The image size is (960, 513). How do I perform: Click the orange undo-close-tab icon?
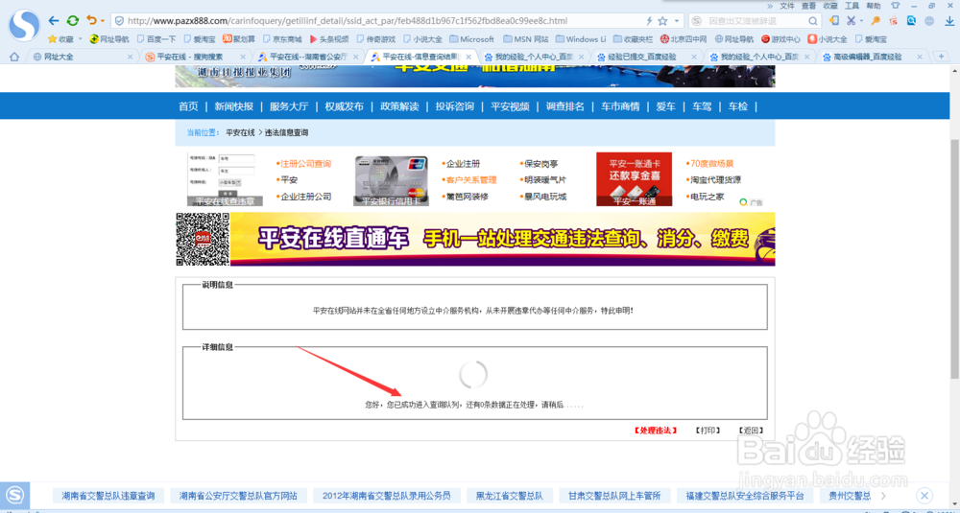(91, 20)
